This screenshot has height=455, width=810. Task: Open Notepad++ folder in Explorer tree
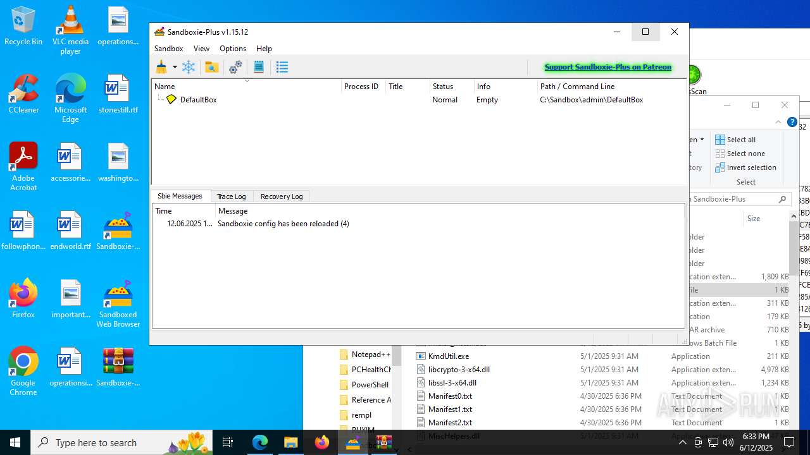point(365,355)
